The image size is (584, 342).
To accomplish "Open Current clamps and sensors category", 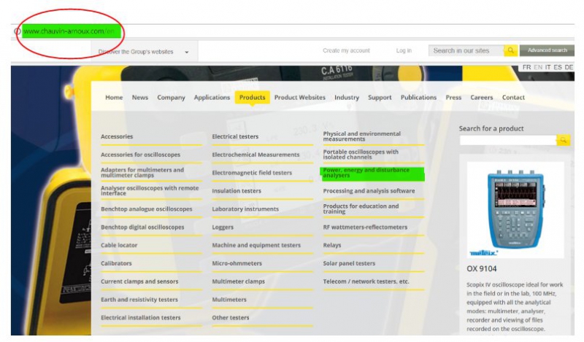I will coord(139,281).
